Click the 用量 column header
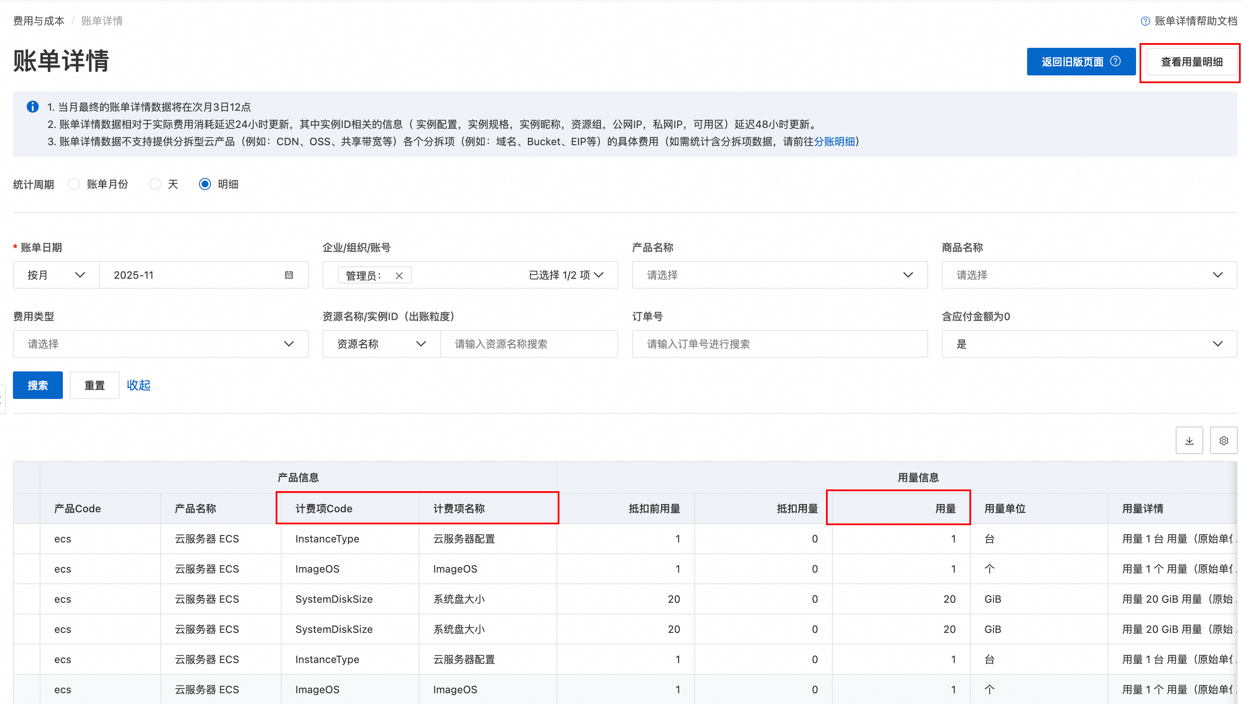Viewport: 1242px width, 704px height. click(945, 508)
